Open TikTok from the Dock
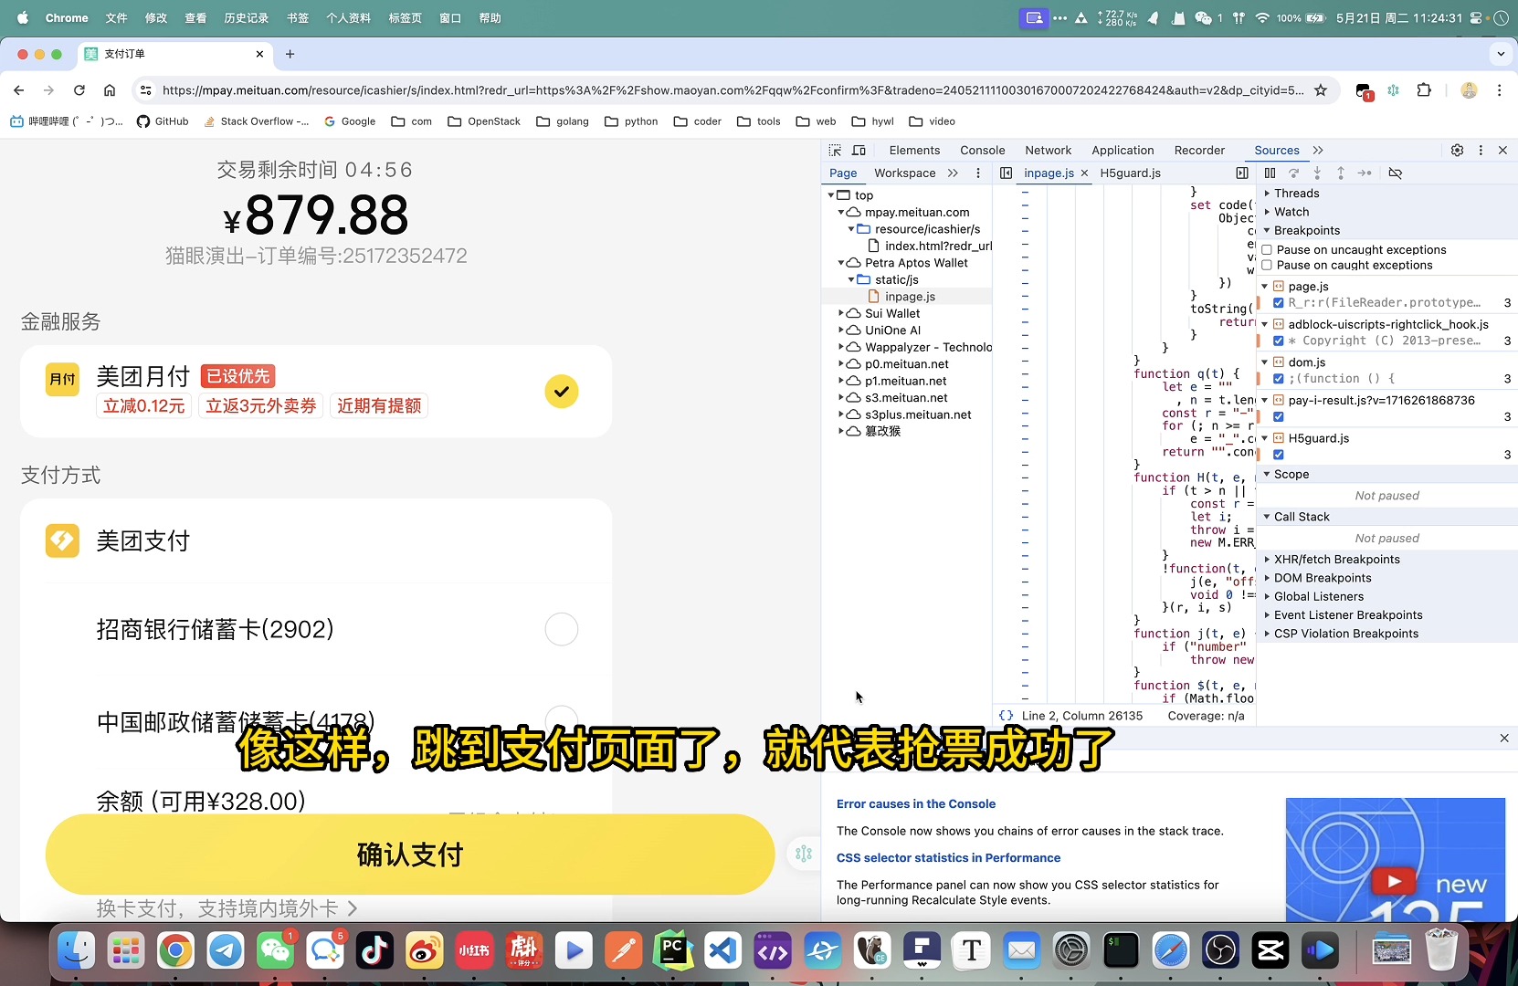The image size is (1518, 986). 374,951
